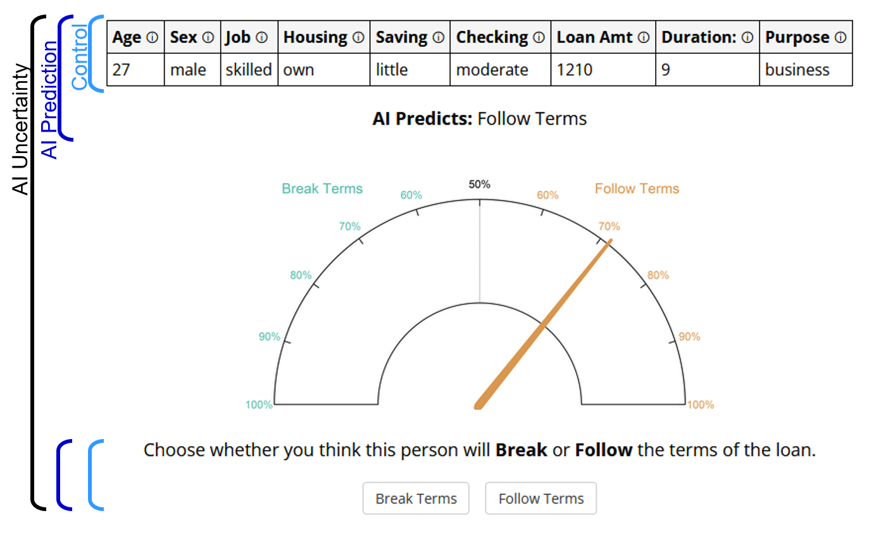Open the Job column info icon

tap(261, 38)
